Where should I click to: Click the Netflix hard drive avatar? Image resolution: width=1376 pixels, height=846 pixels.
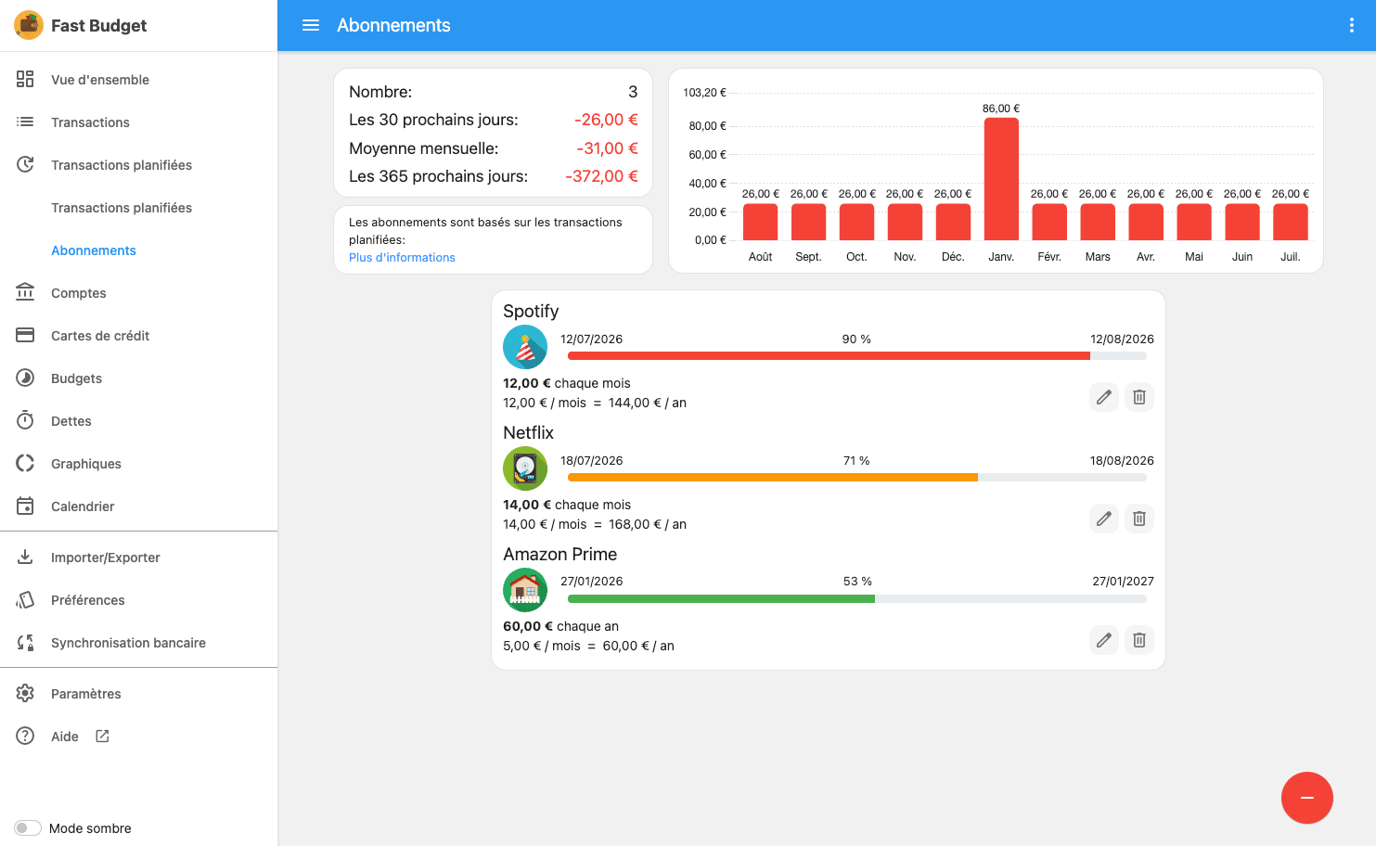click(x=525, y=468)
